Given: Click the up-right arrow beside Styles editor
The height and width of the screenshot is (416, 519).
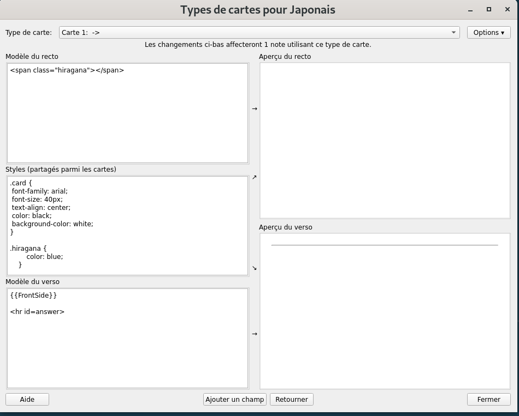Looking at the screenshot, I should tap(254, 177).
